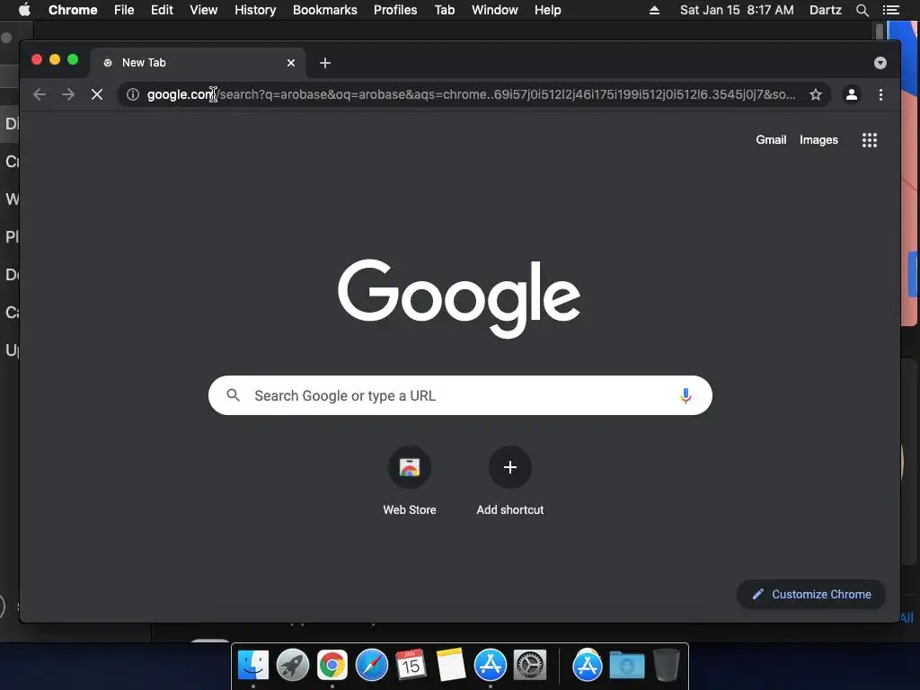The width and height of the screenshot is (920, 690).
Task: Close the New Tab tab
Action: pyautogui.click(x=291, y=63)
